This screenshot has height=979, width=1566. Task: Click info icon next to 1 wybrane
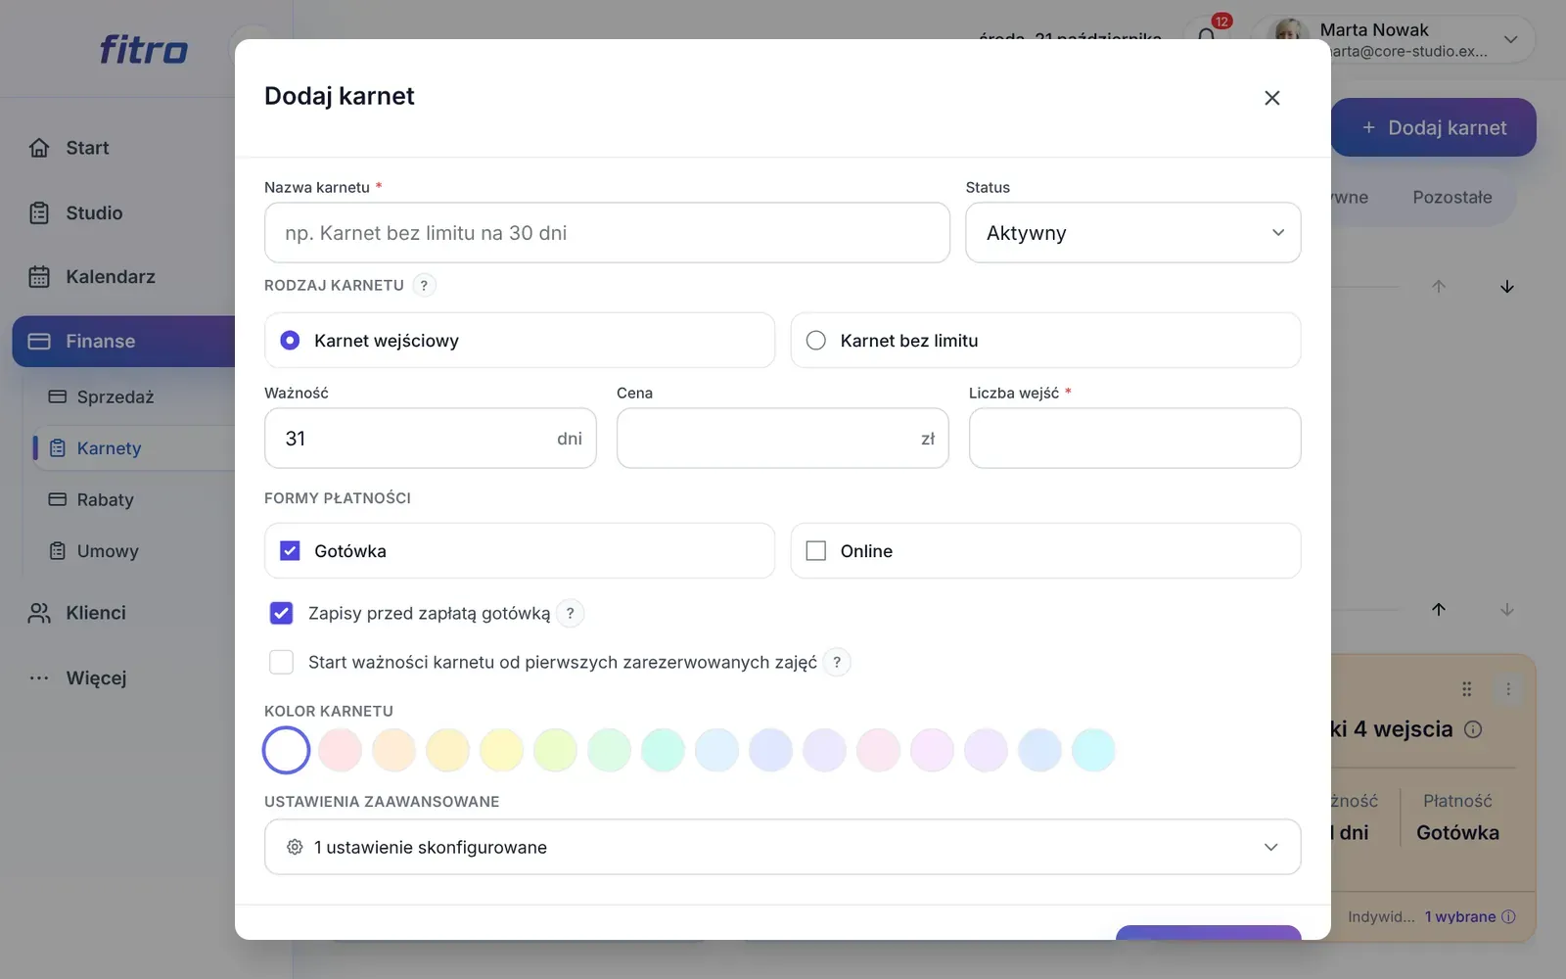point(1508,917)
